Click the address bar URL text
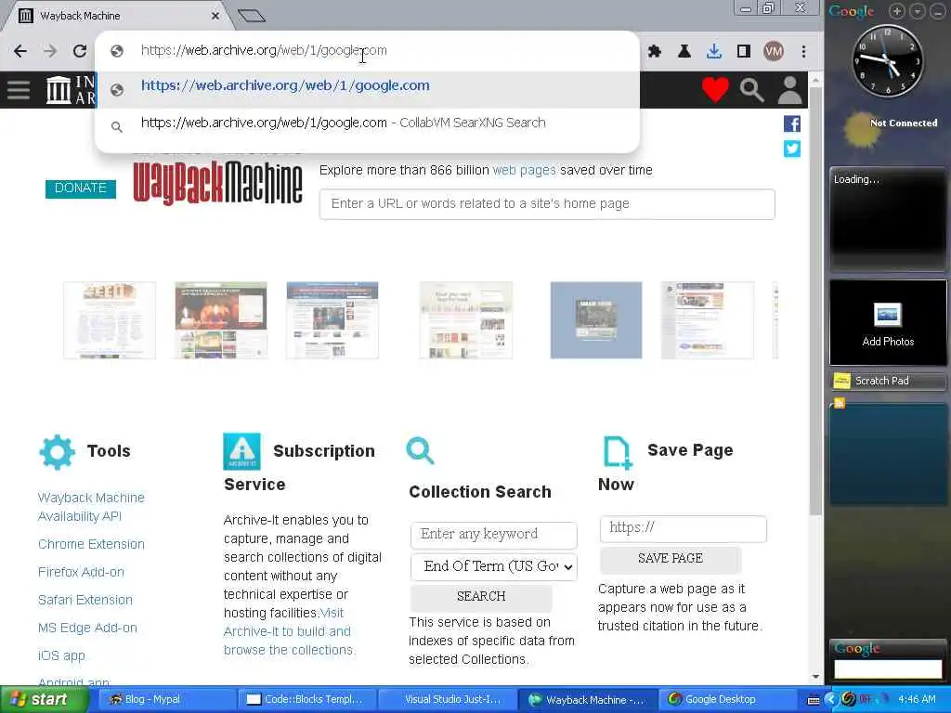951x713 pixels. point(263,50)
